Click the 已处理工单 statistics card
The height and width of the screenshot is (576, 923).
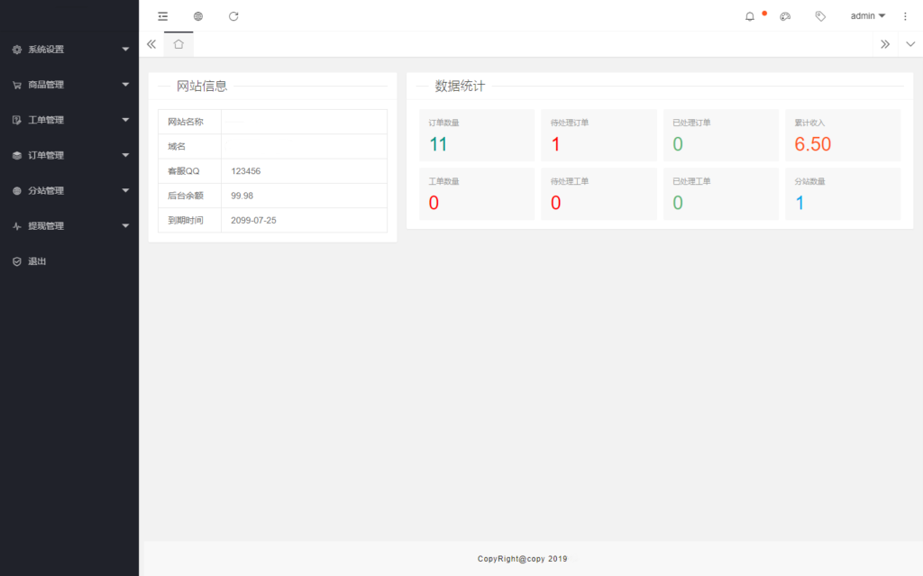(721, 194)
